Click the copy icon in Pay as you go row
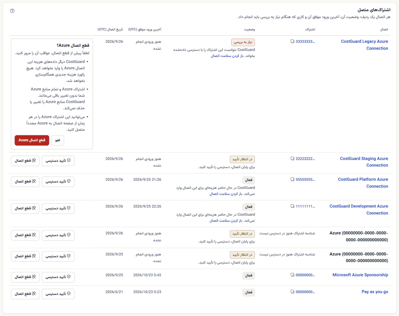 (x=292, y=292)
